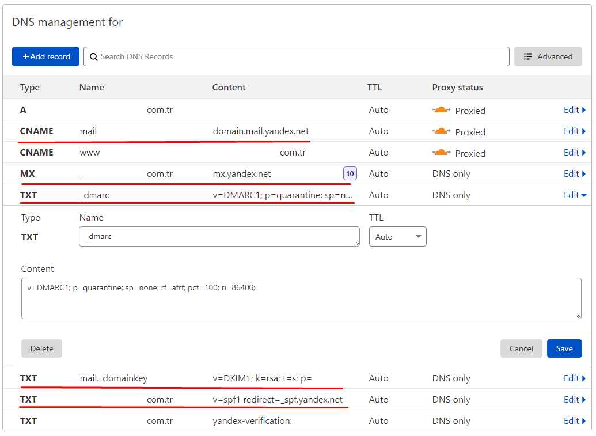Select the domain.mail.yandex.net content text

[261, 131]
